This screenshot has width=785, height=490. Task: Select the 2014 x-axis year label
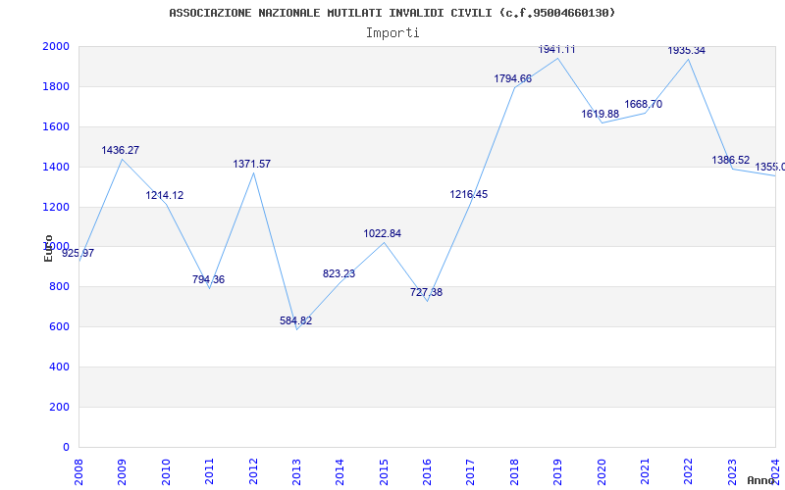340,472
